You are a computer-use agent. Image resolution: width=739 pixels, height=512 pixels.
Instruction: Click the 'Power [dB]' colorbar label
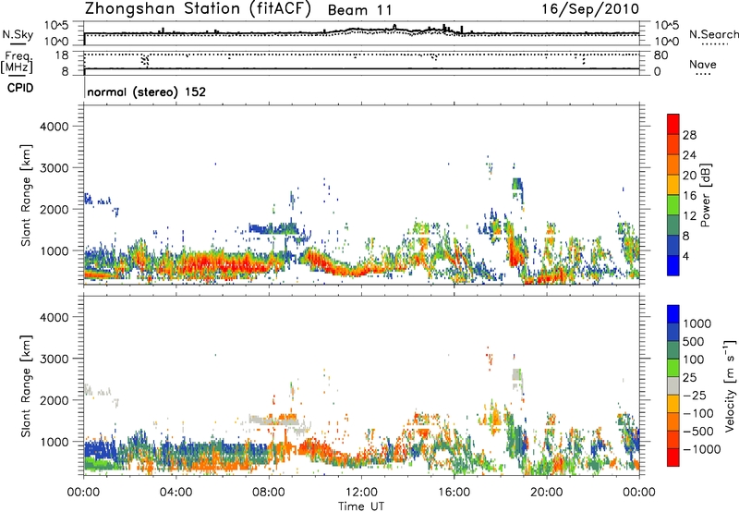click(705, 195)
